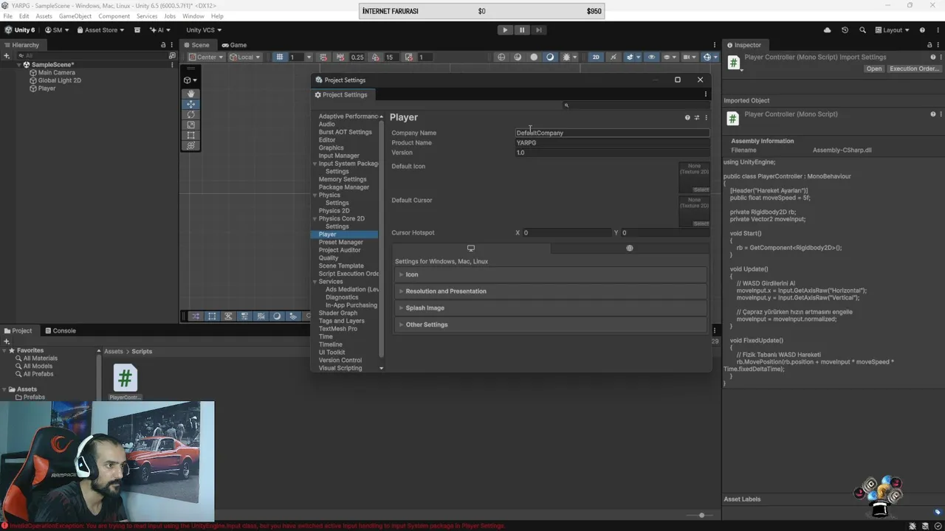Click the PlayerController script asset icon
This screenshot has height=531, width=945.
tap(125, 378)
